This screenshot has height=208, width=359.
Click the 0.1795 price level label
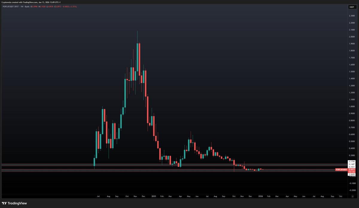coord(352,161)
